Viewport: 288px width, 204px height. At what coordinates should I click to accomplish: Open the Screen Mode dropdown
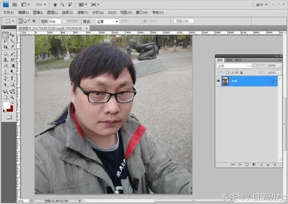(x=95, y=5)
